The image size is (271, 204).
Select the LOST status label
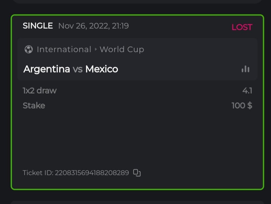242,27
